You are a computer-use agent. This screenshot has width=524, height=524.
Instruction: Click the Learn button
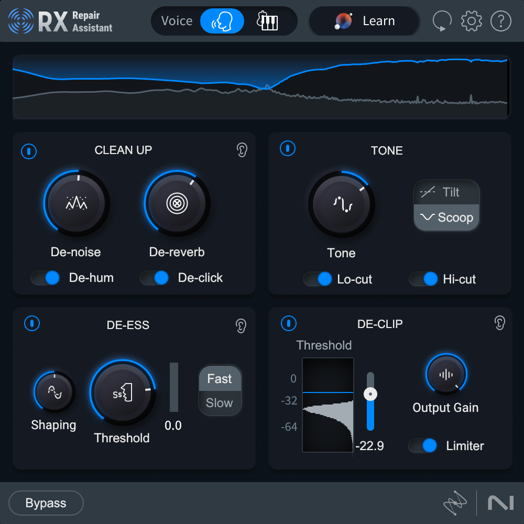[364, 21]
